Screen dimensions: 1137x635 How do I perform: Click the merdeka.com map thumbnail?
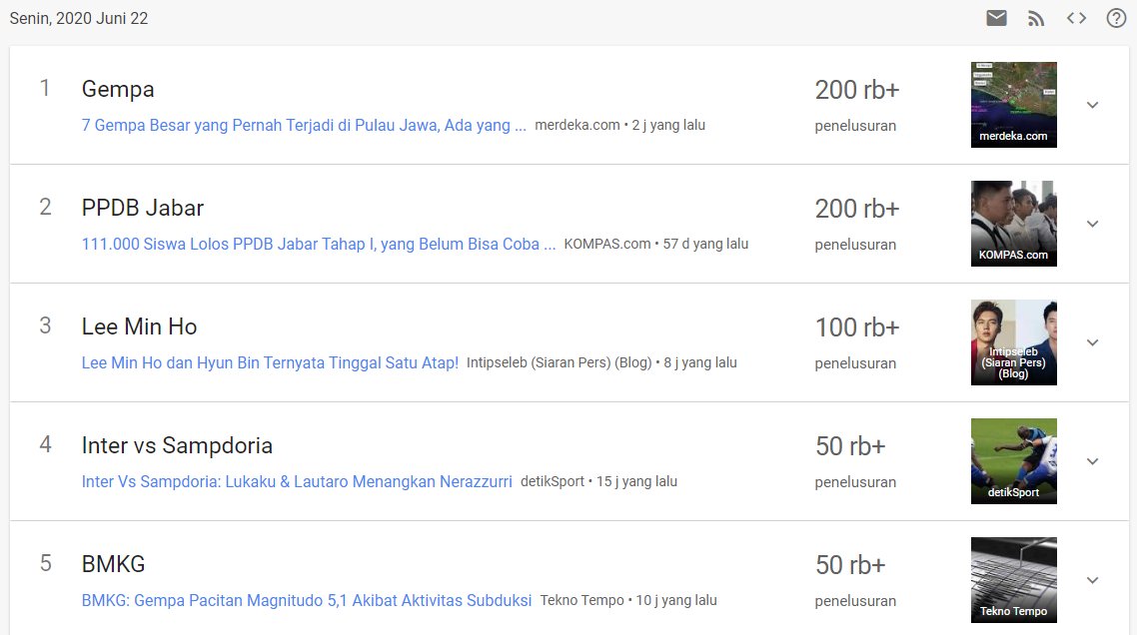coord(1014,105)
